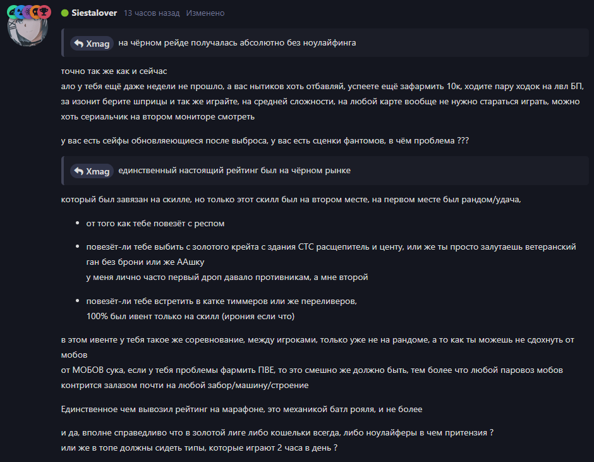Click the 'Изменено' edited label
Screen dimensions: 594x462
[x=205, y=13]
